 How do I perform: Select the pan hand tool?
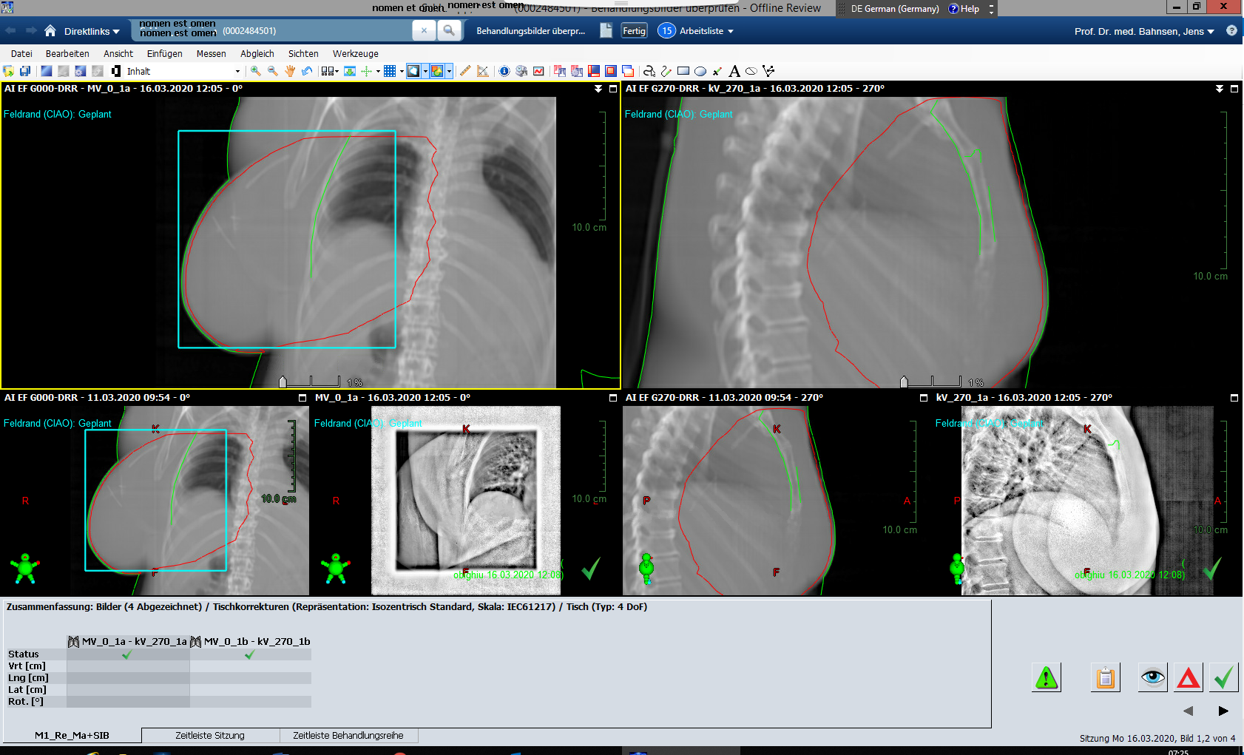pos(290,71)
